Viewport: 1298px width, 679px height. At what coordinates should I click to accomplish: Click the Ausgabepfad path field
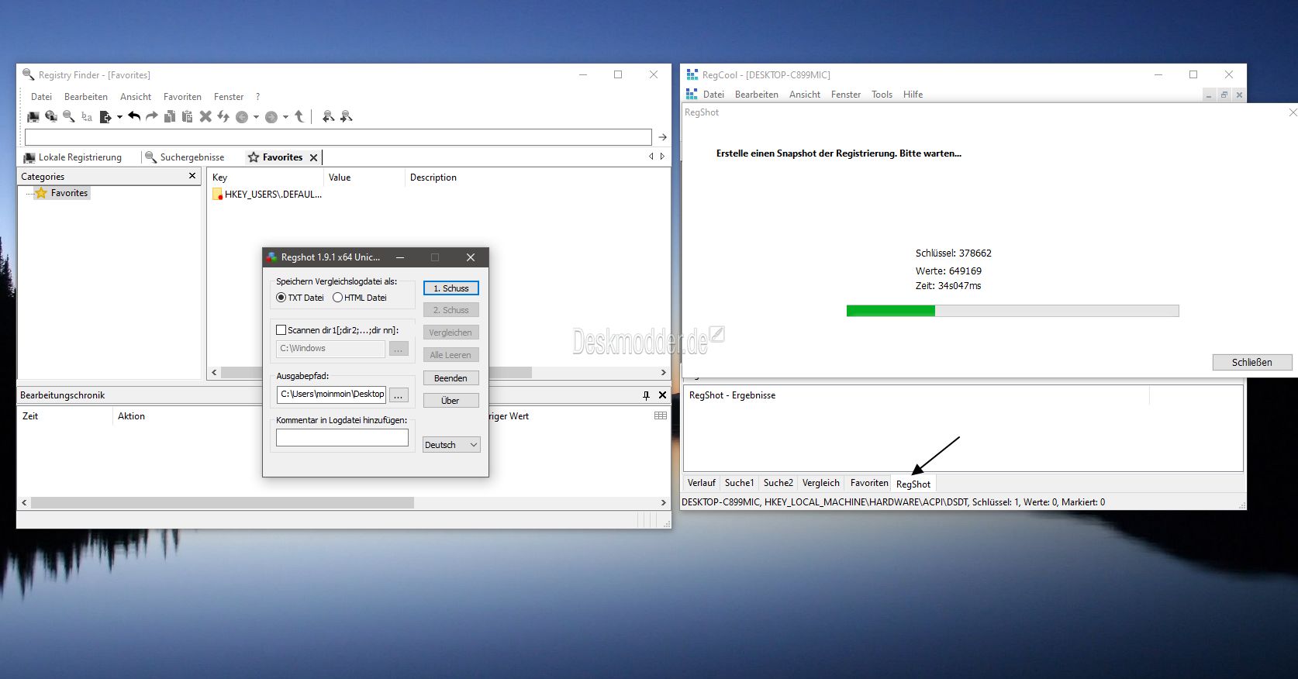pos(331,395)
